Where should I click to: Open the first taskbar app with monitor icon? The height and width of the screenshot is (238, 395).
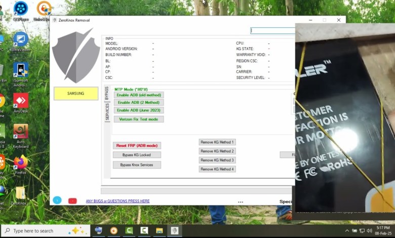[x=98, y=230]
